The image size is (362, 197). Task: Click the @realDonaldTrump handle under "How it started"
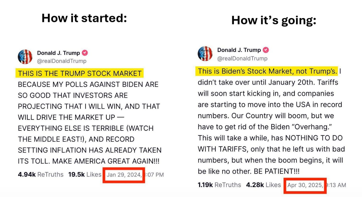click(62, 61)
